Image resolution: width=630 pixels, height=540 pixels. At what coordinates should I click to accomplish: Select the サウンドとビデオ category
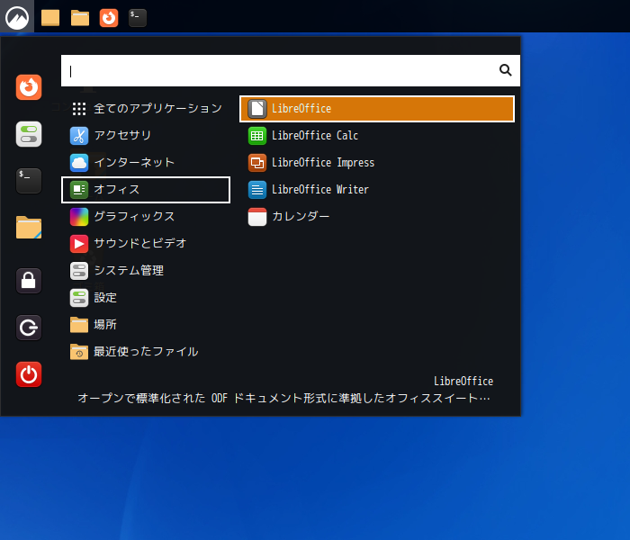pos(146,244)
